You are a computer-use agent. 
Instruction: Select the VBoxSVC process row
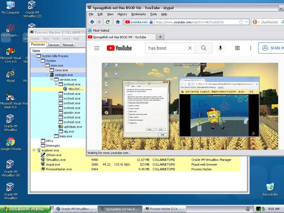[58, 89]
